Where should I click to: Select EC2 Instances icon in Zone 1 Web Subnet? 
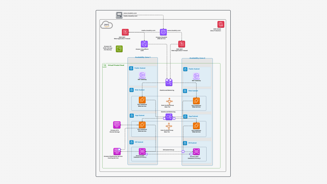click(142, 100)
